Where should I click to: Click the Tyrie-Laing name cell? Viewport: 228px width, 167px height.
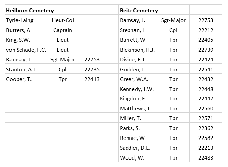(x=27, y=20)
